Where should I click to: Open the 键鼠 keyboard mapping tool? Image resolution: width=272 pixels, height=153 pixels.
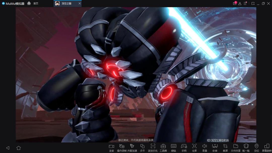(x=174, y=148)
